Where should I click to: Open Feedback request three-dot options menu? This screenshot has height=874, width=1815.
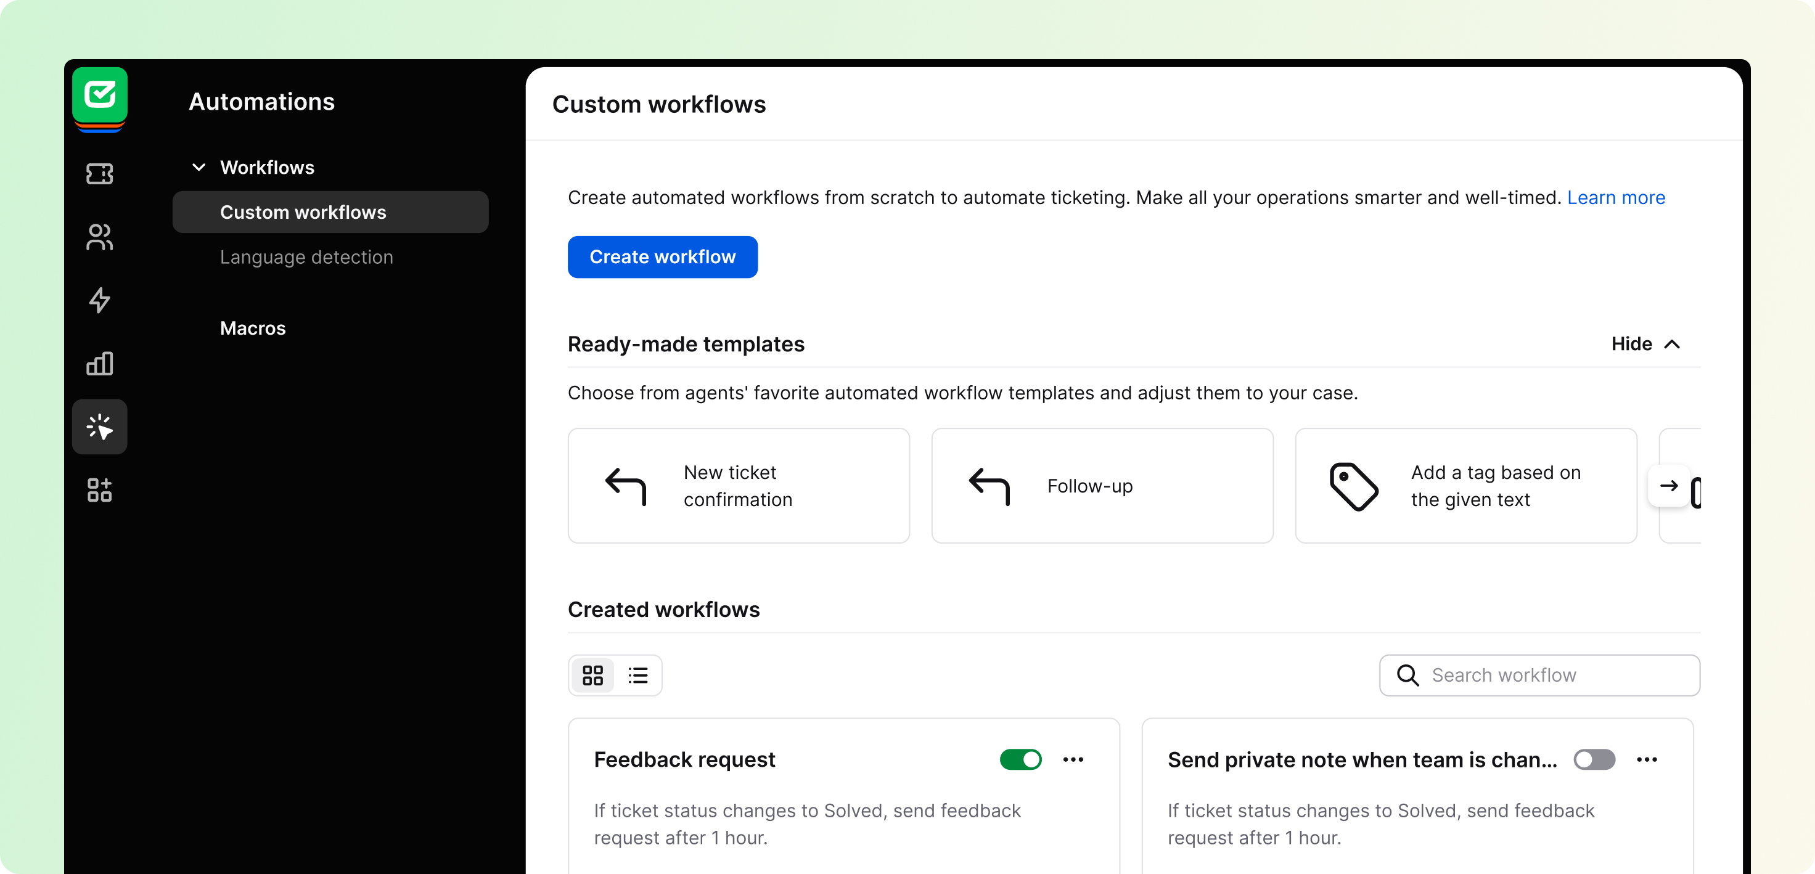click(1073, 759)
